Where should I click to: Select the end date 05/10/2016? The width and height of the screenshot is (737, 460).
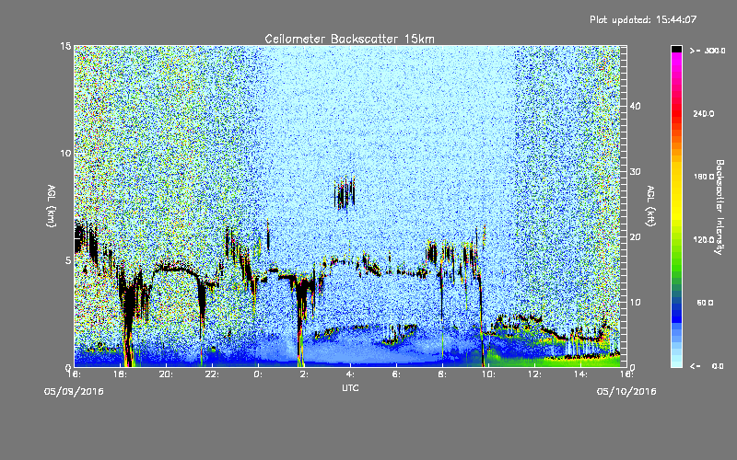(x=626, y=391)
